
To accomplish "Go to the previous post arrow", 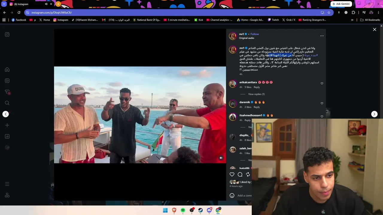I will pyautogui.click(x=6, y=114).
